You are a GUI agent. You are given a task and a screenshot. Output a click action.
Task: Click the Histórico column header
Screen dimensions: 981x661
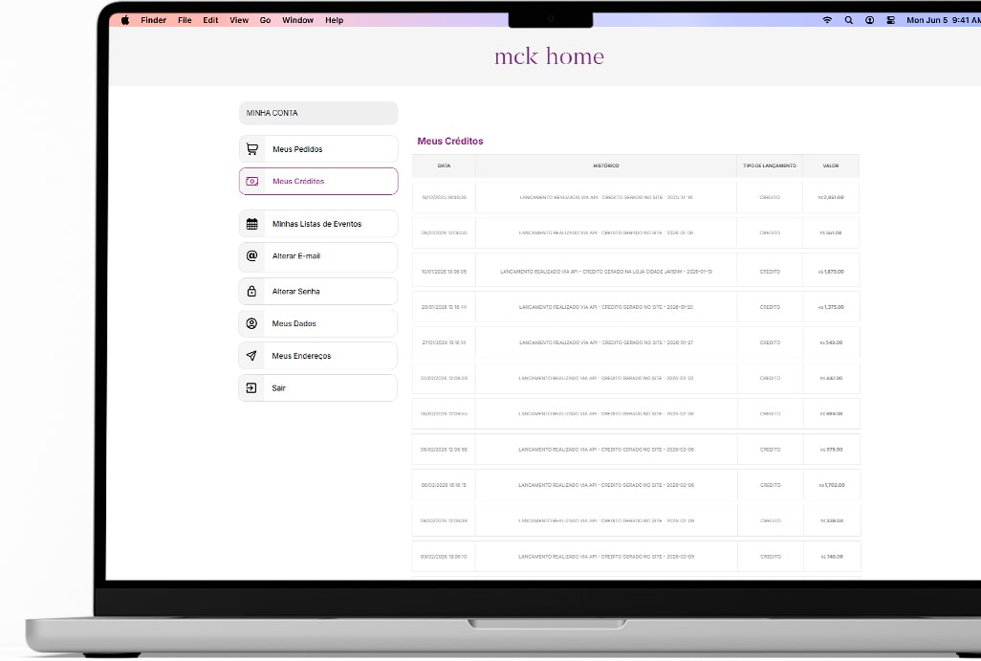pyautogui.click(x=605, y=165)
